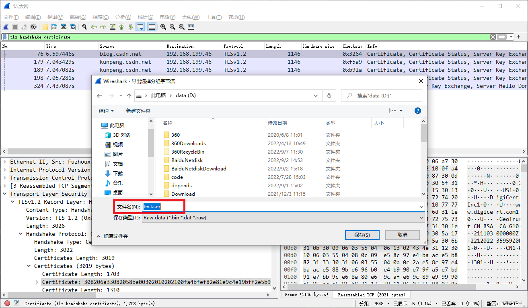Go back in save dialog

click(100, 96)
